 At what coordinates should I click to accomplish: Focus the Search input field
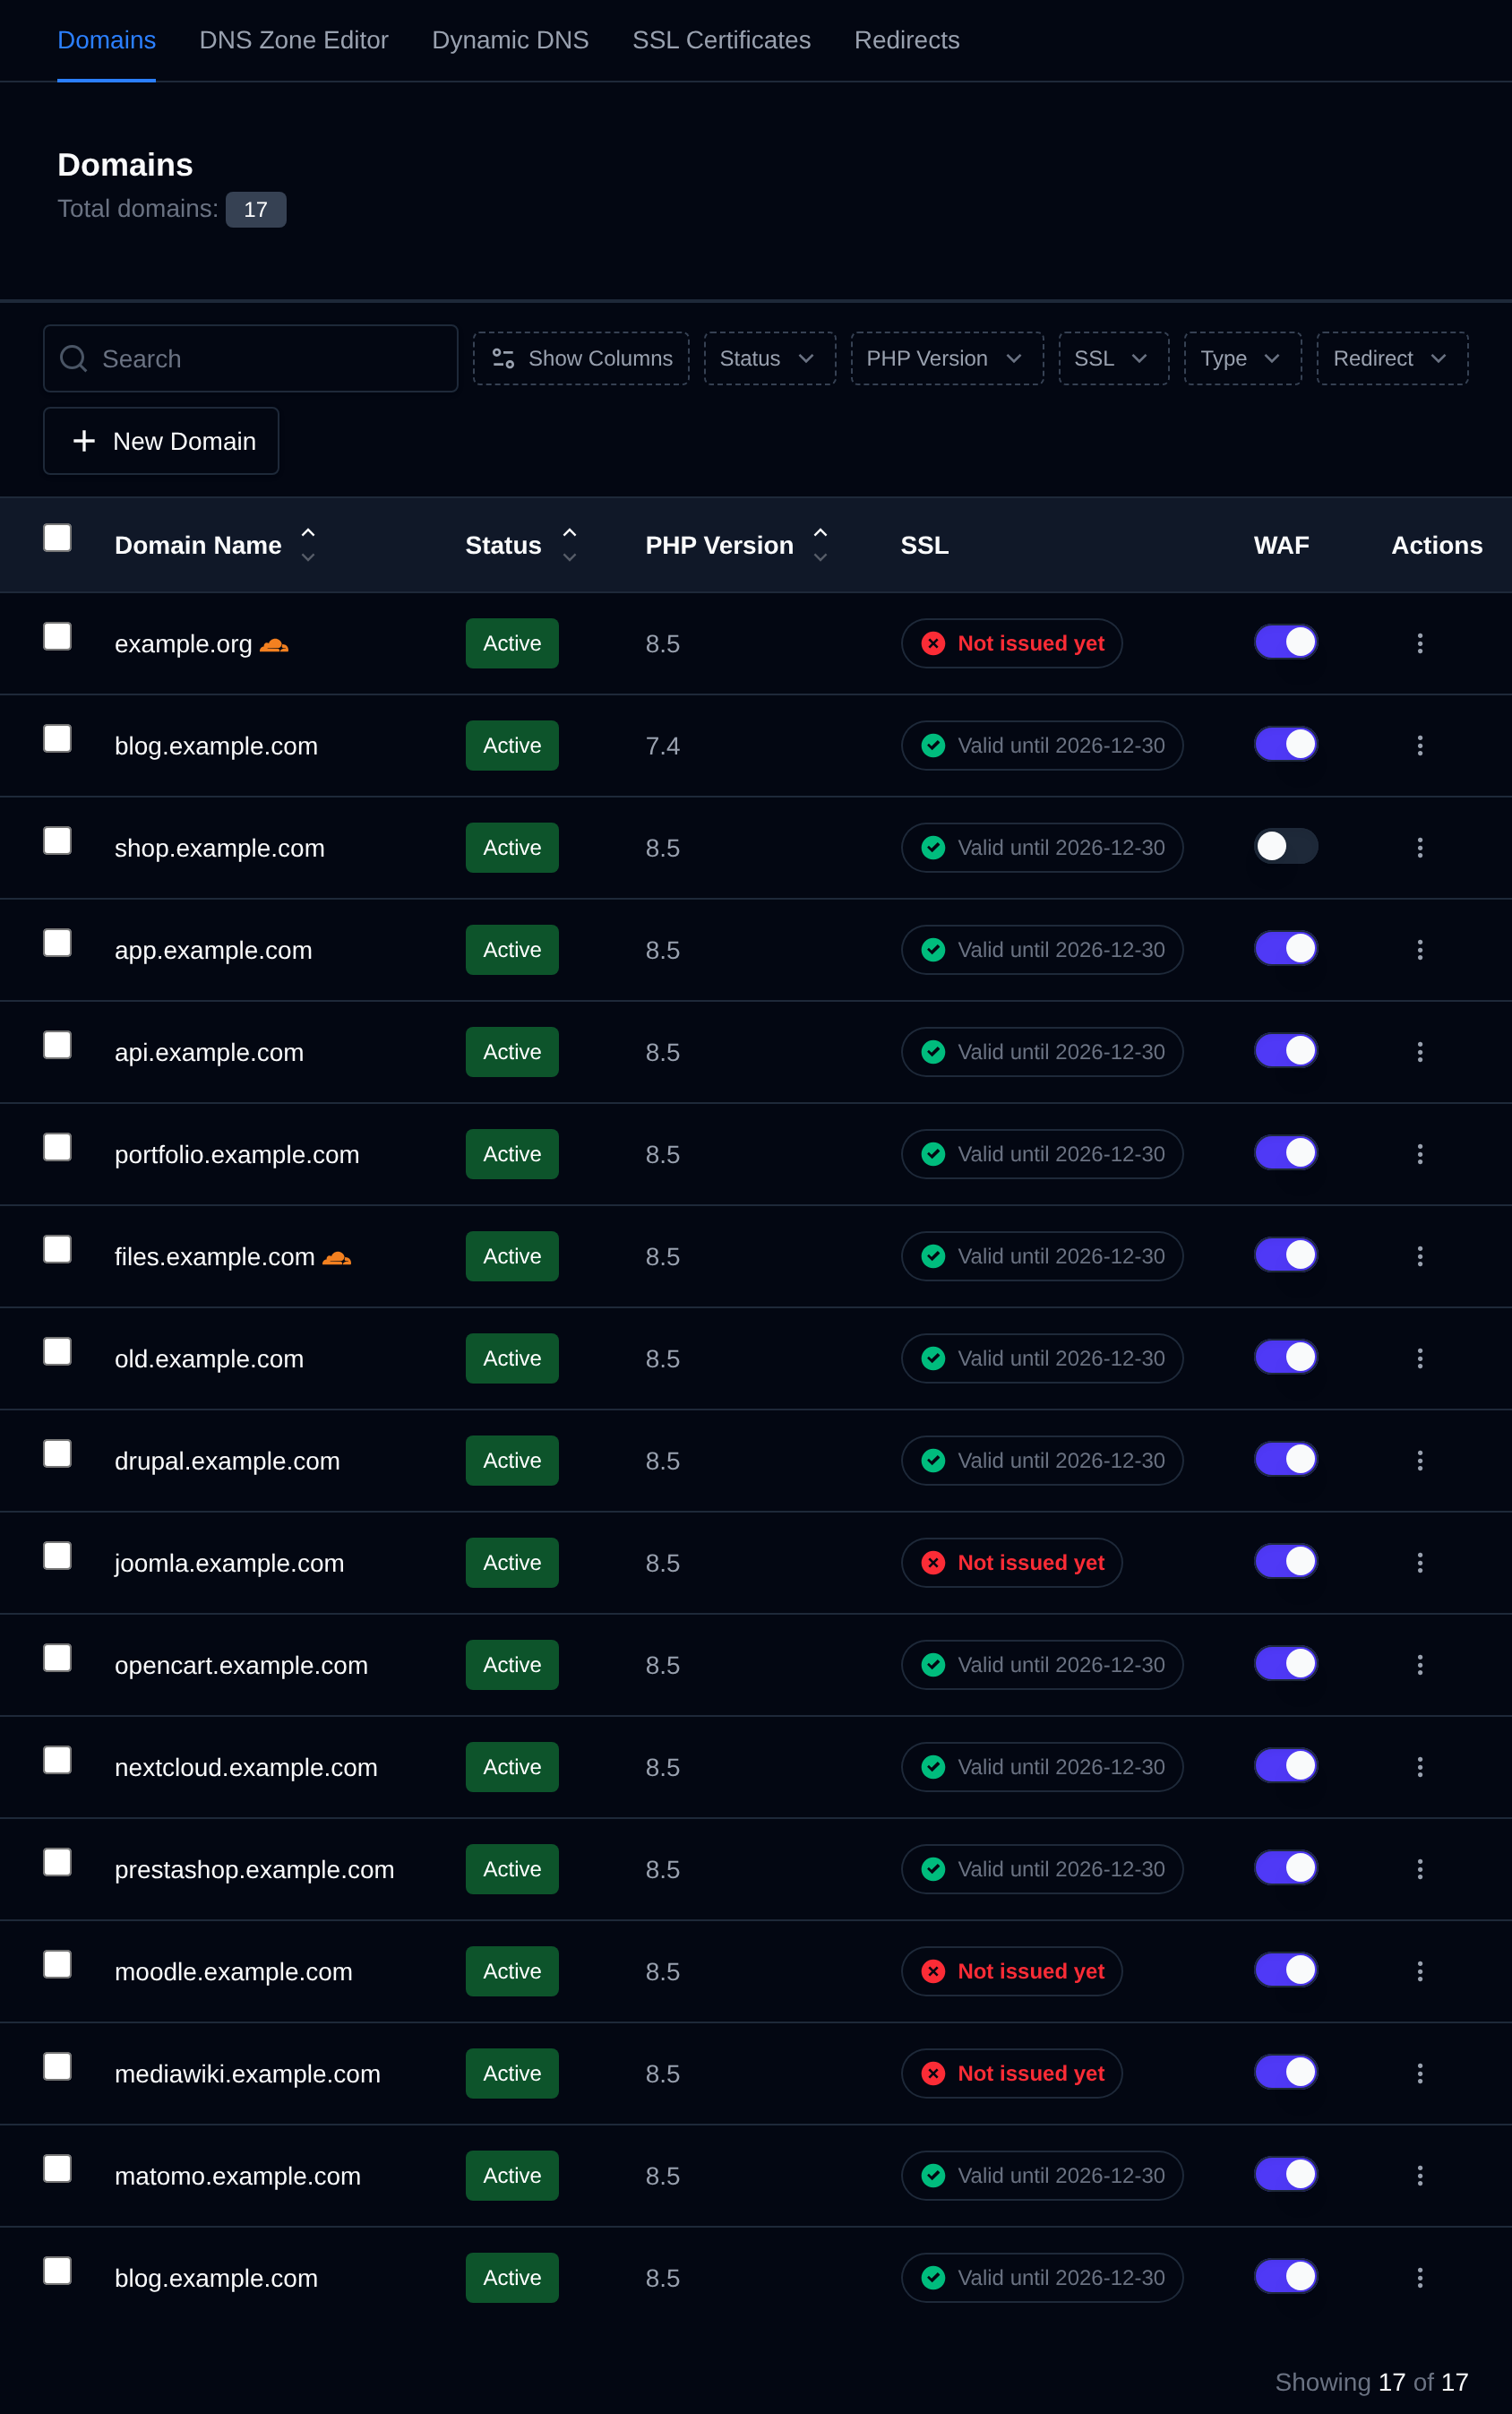[250, 358]
